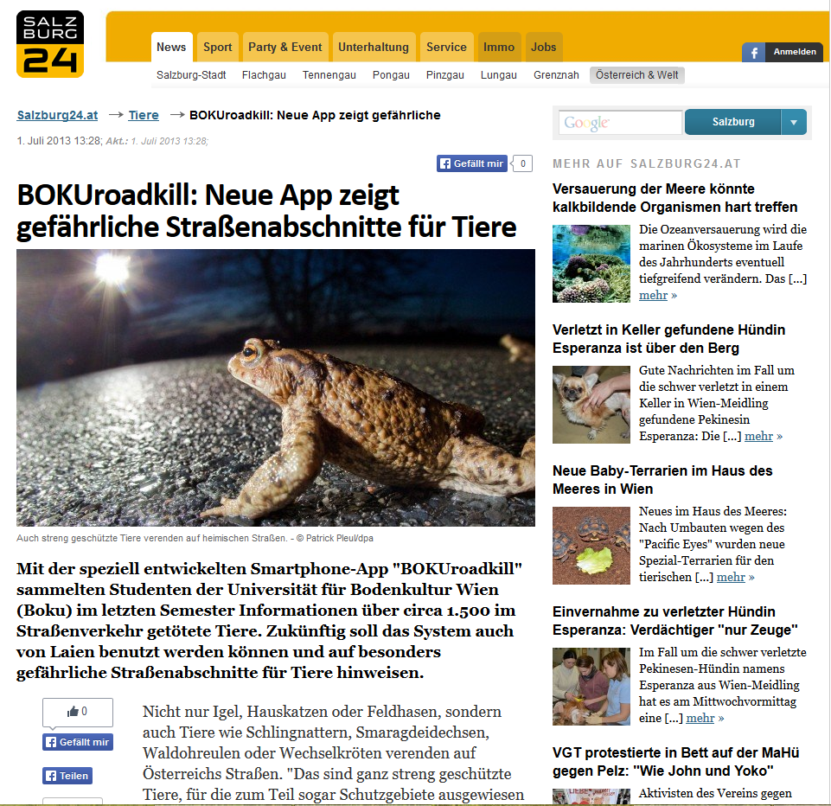Open the coral reef thumbnail image
Screen dimensions: 831x806
591,264
